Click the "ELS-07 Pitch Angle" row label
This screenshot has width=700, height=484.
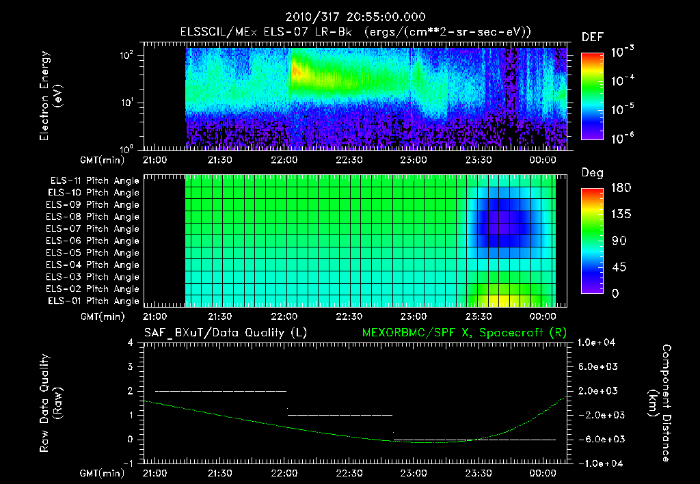(93, 228)
